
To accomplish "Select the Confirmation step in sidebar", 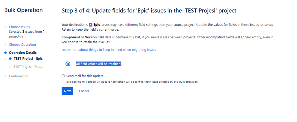I will [18, 76].
